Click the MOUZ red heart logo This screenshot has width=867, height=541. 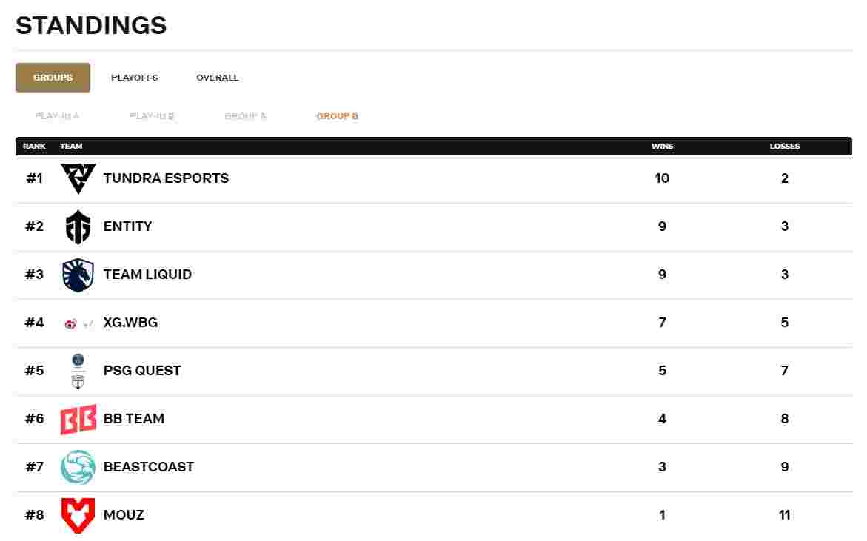coord(78,515)
